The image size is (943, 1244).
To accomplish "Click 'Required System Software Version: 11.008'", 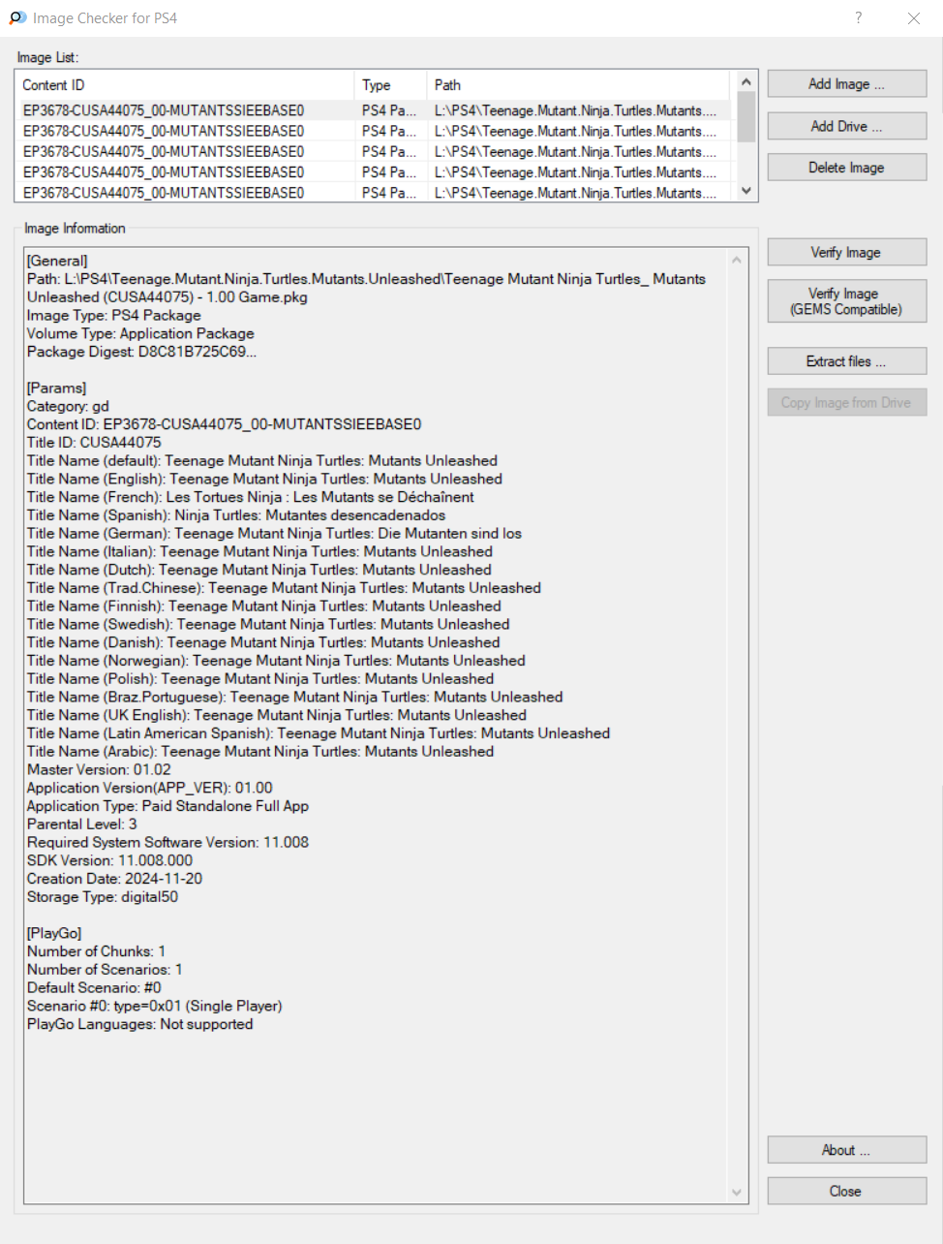I will (x=168, y=842).
